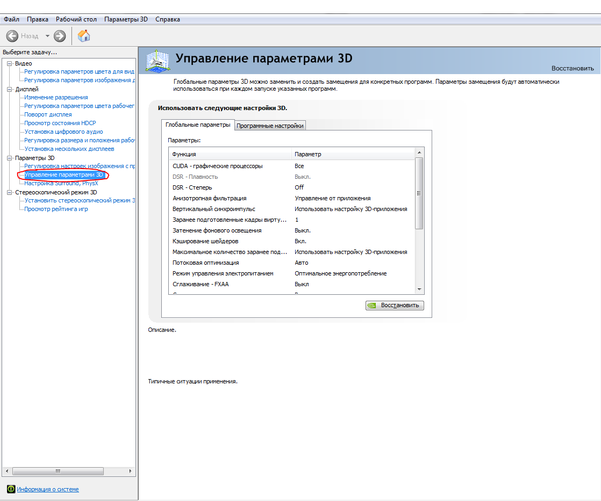Click the Forward arrow icon

pos(60,36)
